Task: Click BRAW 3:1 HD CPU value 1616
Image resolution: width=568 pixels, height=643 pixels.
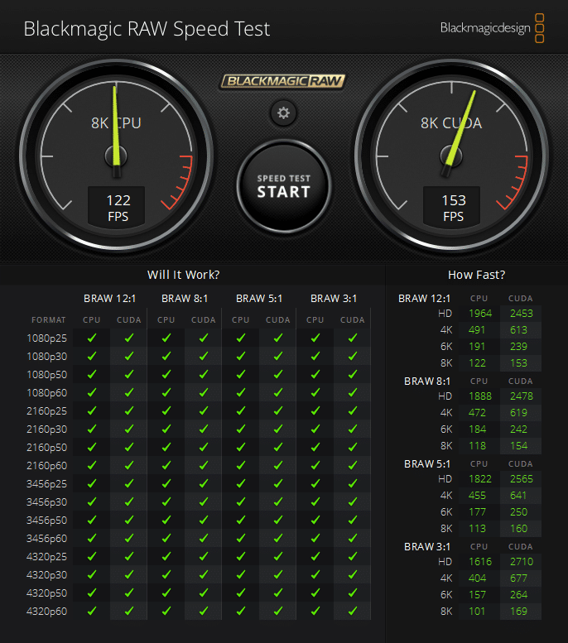Action: coord(480,561)
